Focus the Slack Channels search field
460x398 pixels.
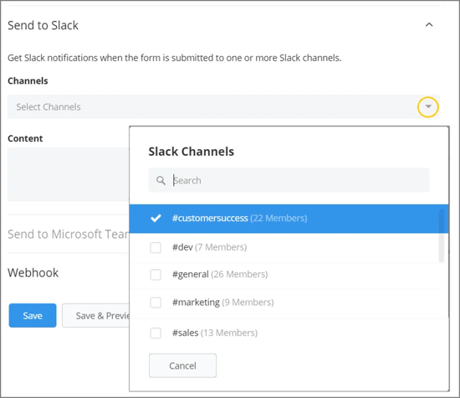tap(289, 180)
